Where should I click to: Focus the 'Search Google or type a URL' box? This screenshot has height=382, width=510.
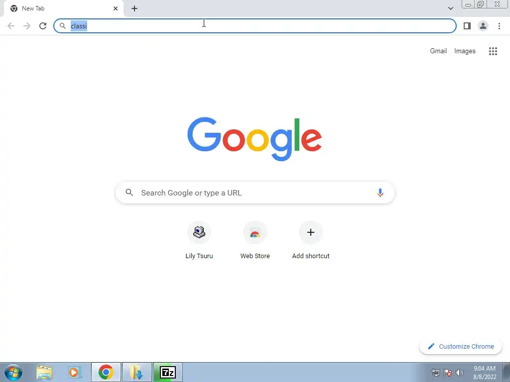click(x=255, y=192)
